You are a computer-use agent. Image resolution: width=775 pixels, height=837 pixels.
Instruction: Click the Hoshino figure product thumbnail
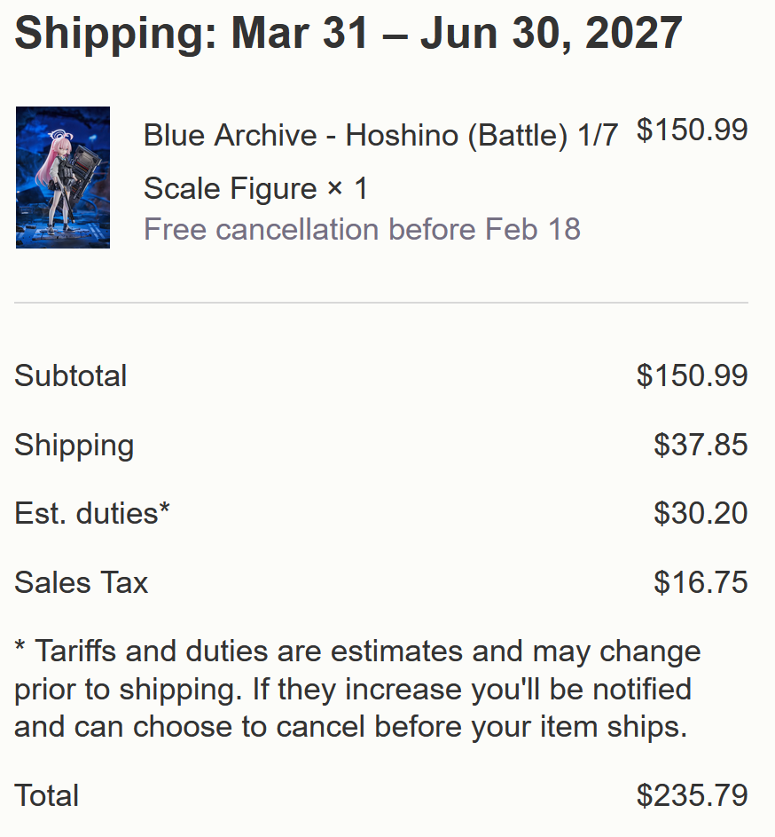point(62,178)
